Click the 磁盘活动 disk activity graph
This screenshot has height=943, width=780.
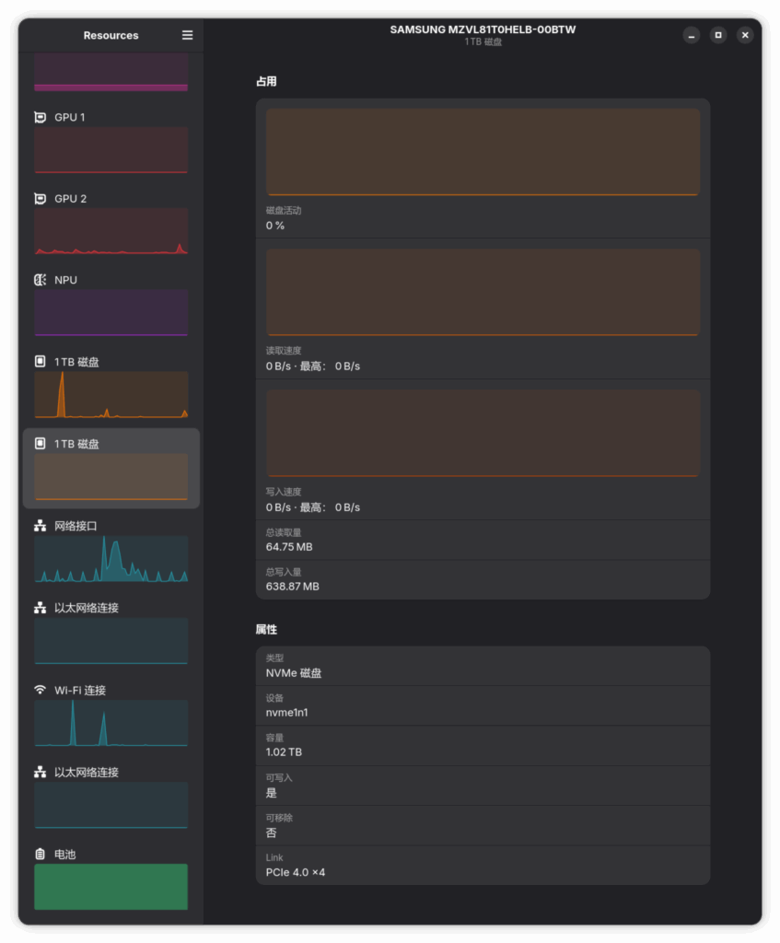(483, 152)
